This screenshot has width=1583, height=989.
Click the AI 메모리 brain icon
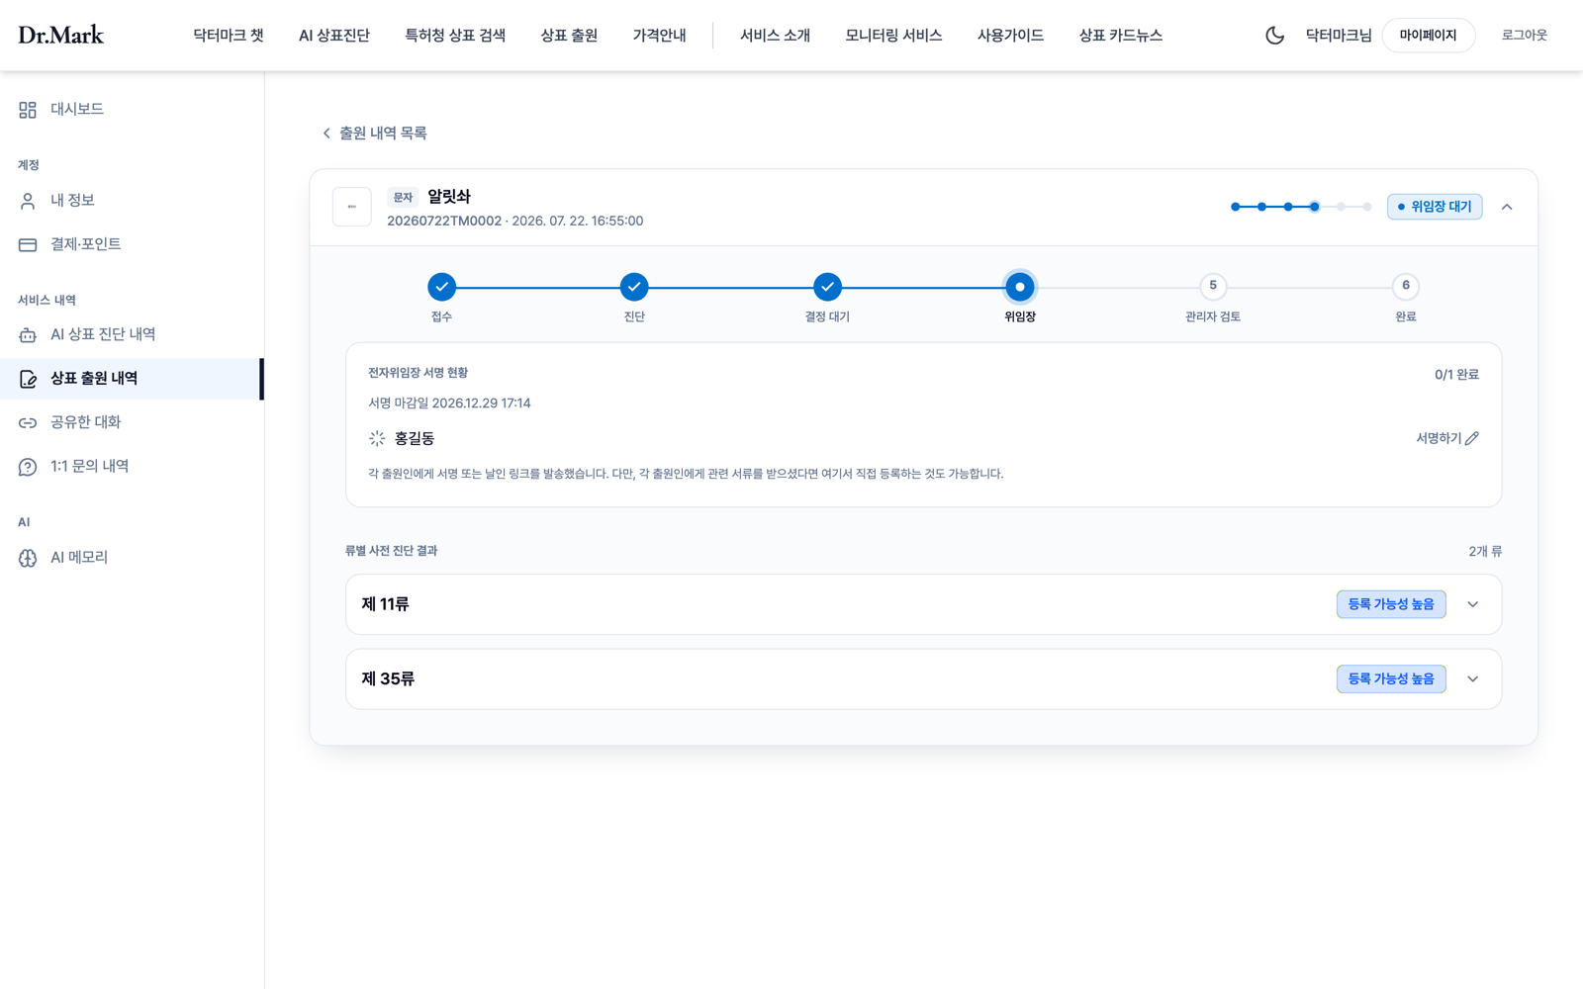click(28, 558)
